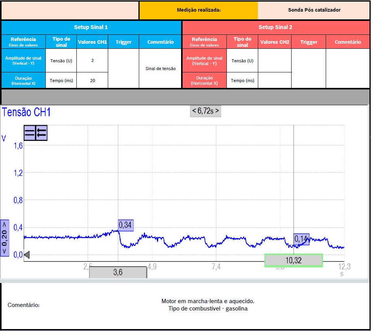Click the empty Trigger cell under Setup Sinal 1

(x=123, y=69)
